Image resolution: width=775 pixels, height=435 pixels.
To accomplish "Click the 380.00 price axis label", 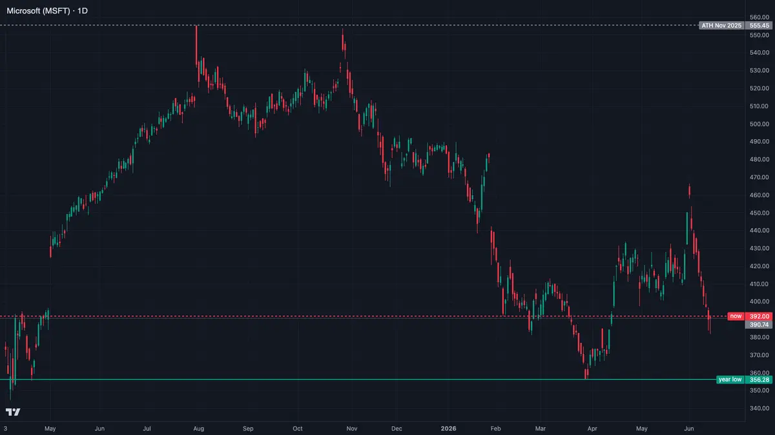I will click(759, 337).
